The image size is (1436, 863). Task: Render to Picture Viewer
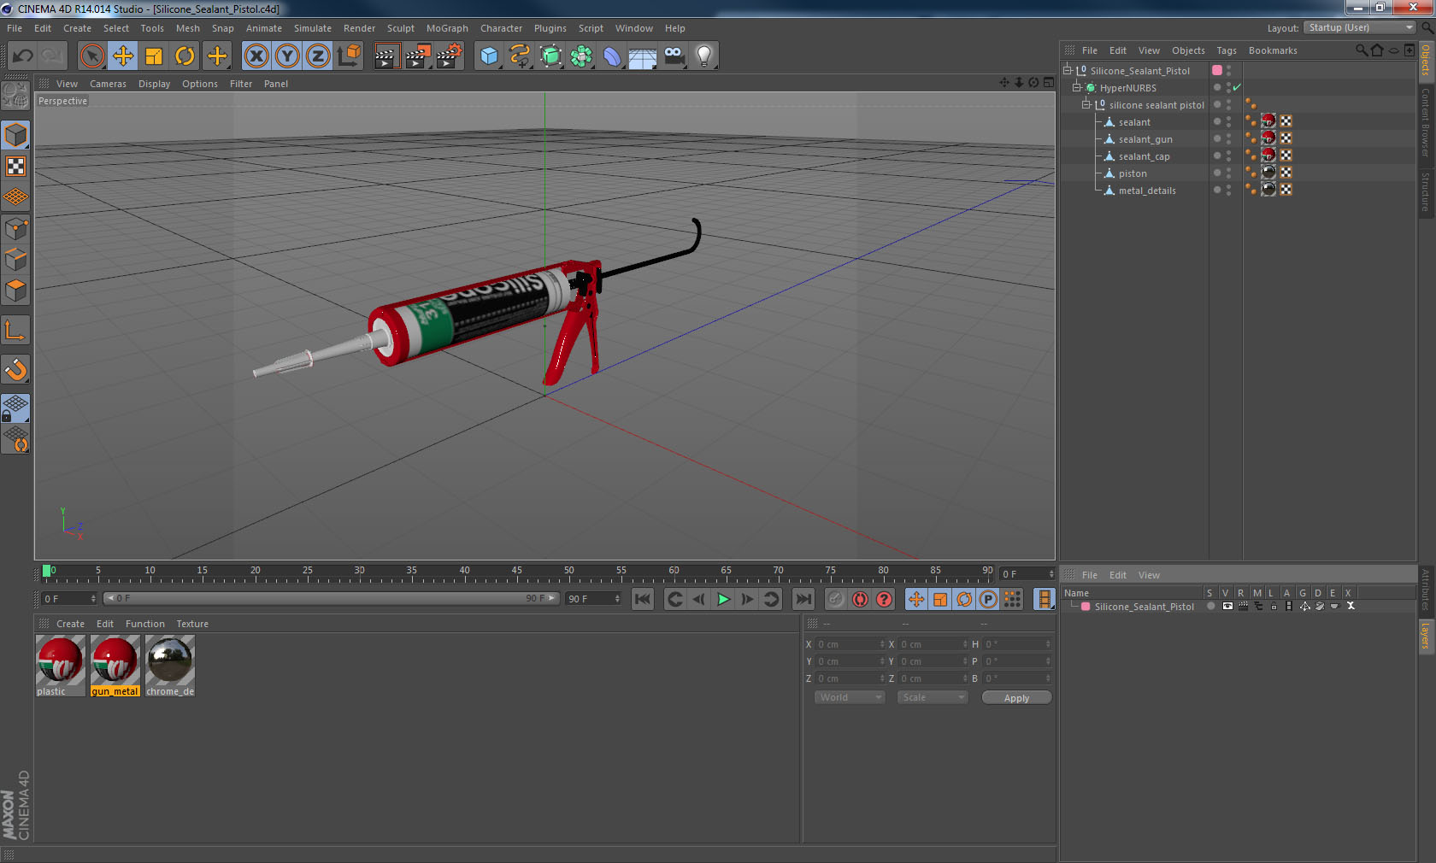click(418, 56)
